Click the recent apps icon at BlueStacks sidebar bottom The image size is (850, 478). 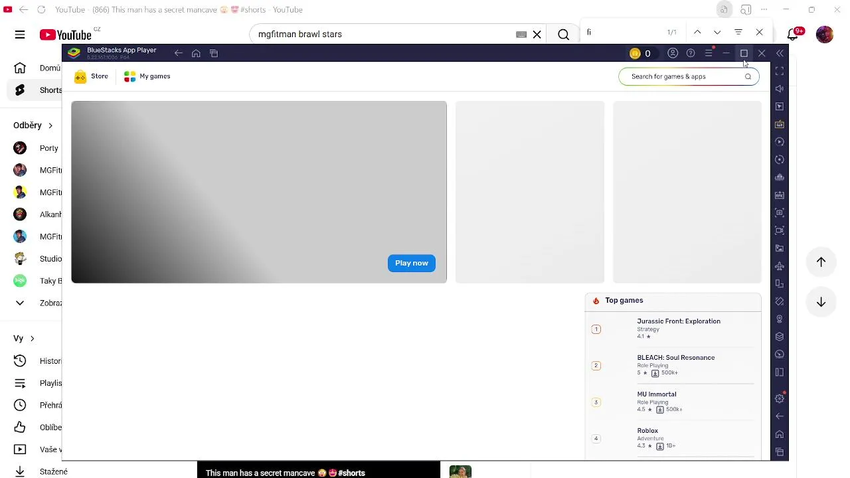780,452
